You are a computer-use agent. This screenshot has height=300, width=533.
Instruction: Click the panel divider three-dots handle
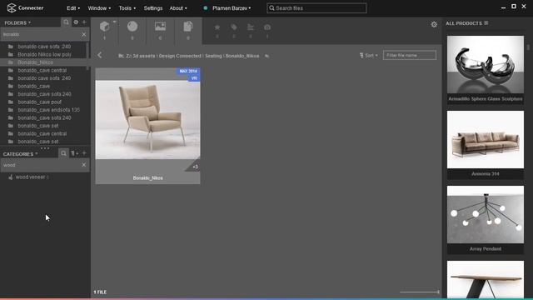tap(45, 148)
